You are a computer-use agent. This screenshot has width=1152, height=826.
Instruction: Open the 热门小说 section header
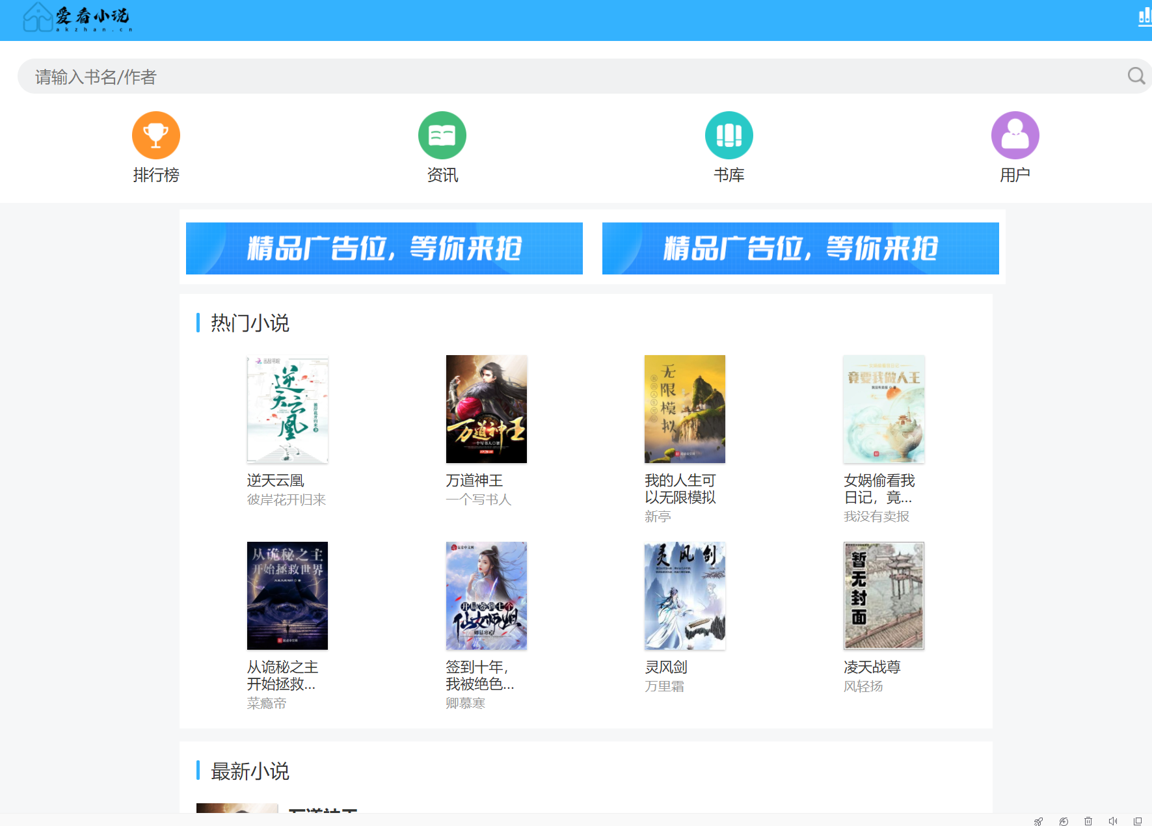(249, 323)
